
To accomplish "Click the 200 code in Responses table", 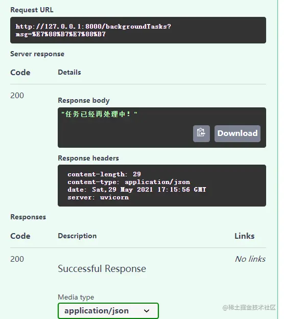I will (17, 259).
